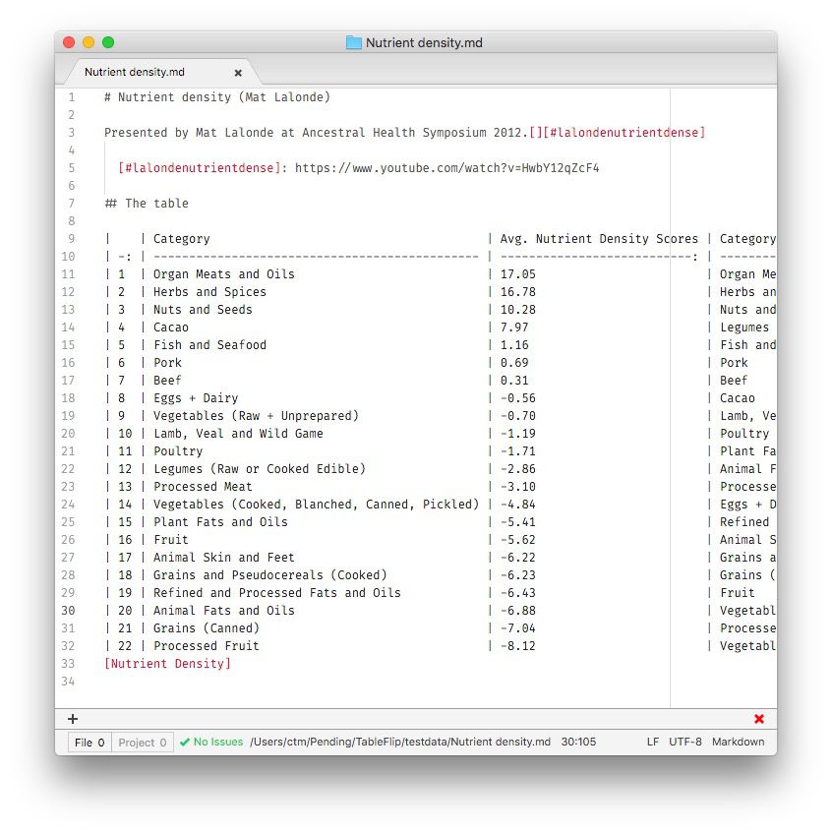The height and width of the screenshot is (834, 832).
Task: Open the LF line ending selector
Action: (x=653, y=742)
